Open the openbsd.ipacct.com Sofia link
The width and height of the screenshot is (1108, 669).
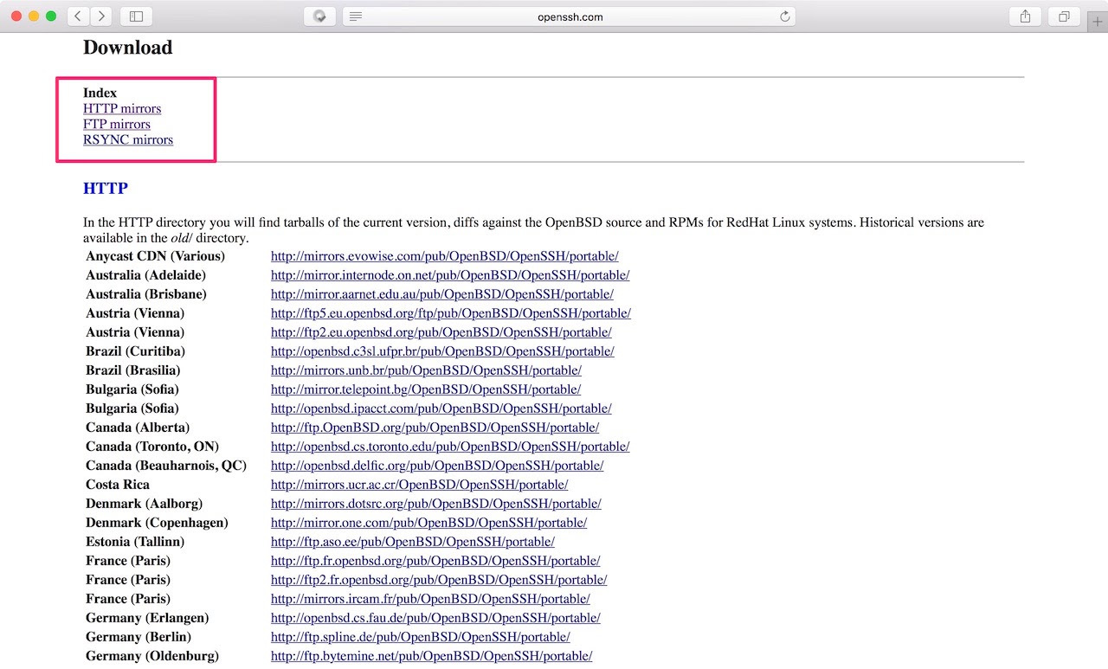(x=441, y=408)
